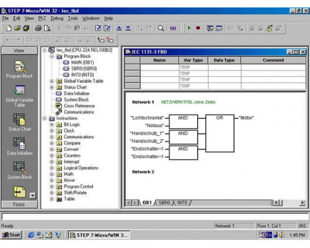Collapse the Program Block tree node

(52, 56)
